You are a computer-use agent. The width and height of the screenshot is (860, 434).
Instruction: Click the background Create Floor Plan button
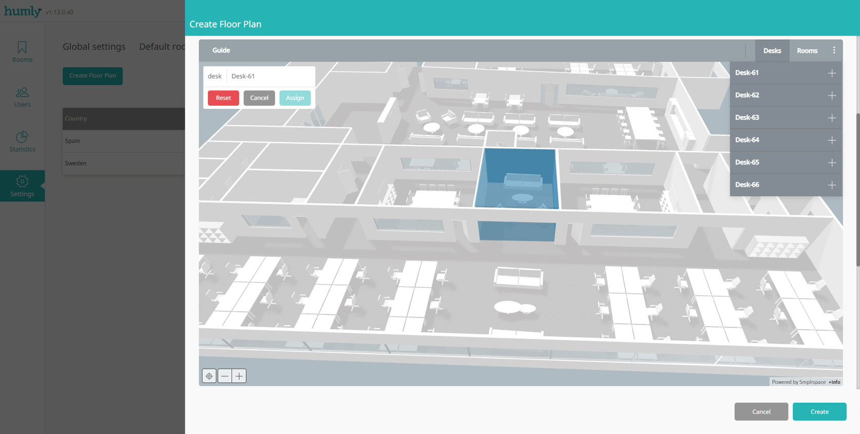pyautogui.click(x=92, y=76)
